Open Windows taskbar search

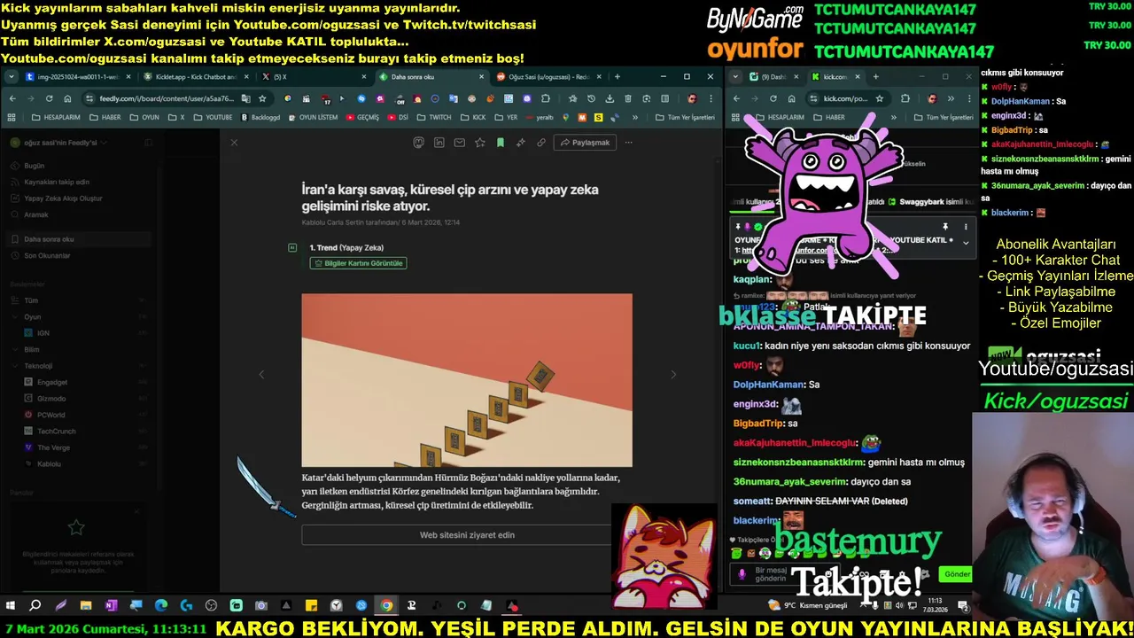tap(35, 606)
